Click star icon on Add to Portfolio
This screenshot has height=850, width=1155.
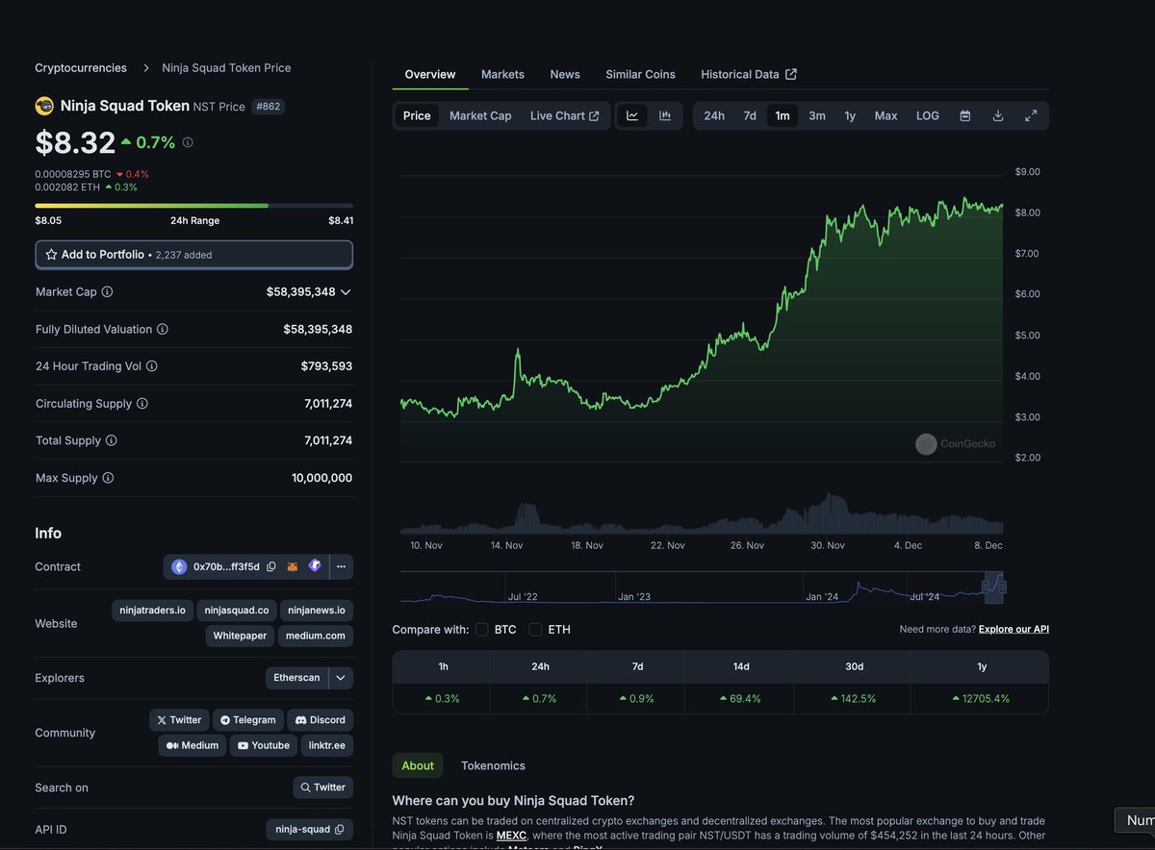(x=51, y=255)
